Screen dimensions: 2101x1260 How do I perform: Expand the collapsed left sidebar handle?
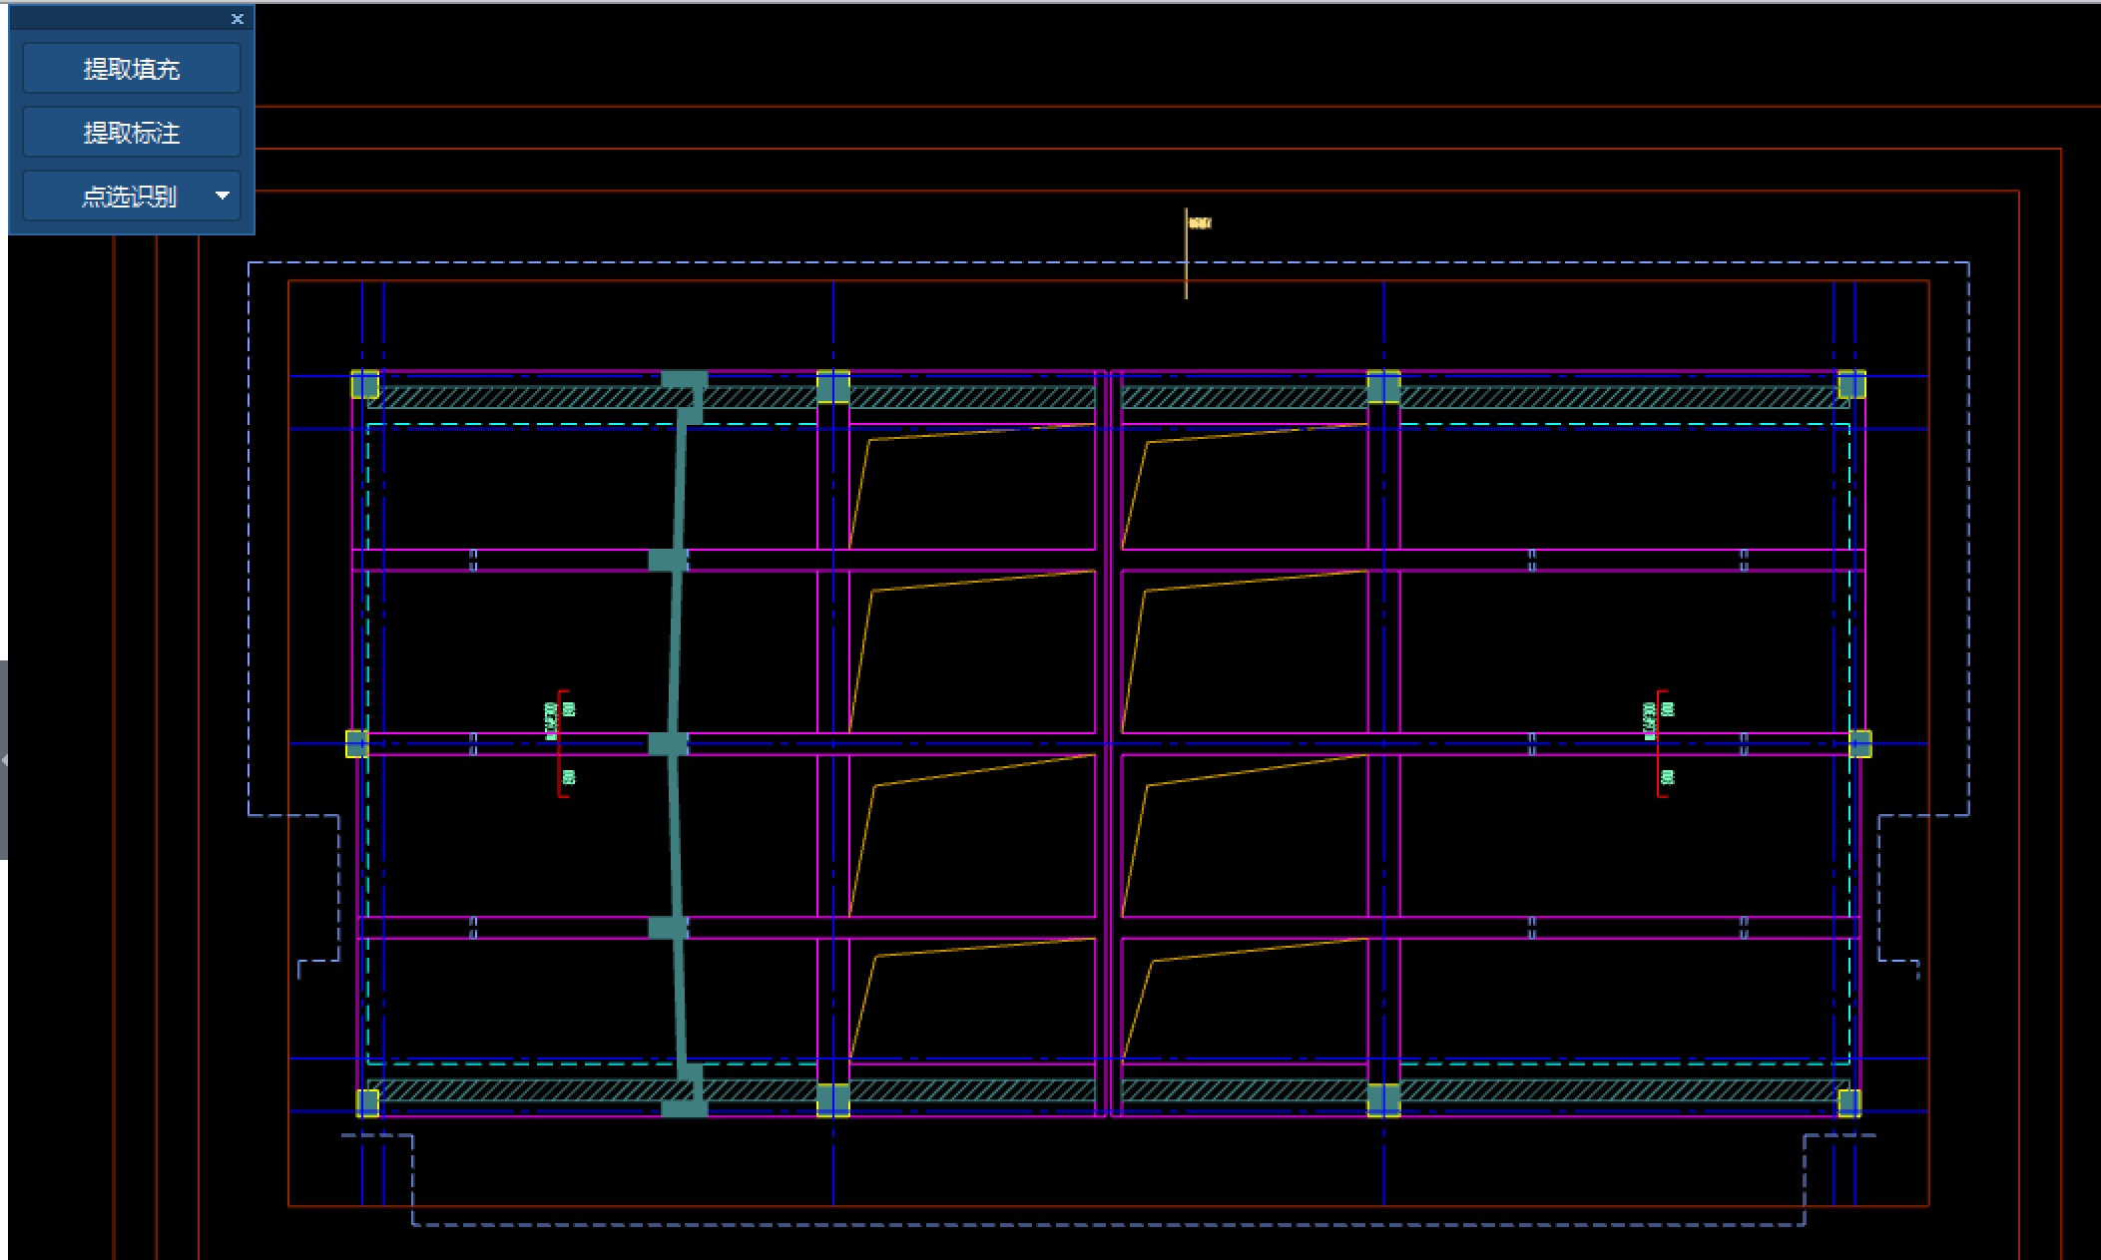click(x=4, y=760)
